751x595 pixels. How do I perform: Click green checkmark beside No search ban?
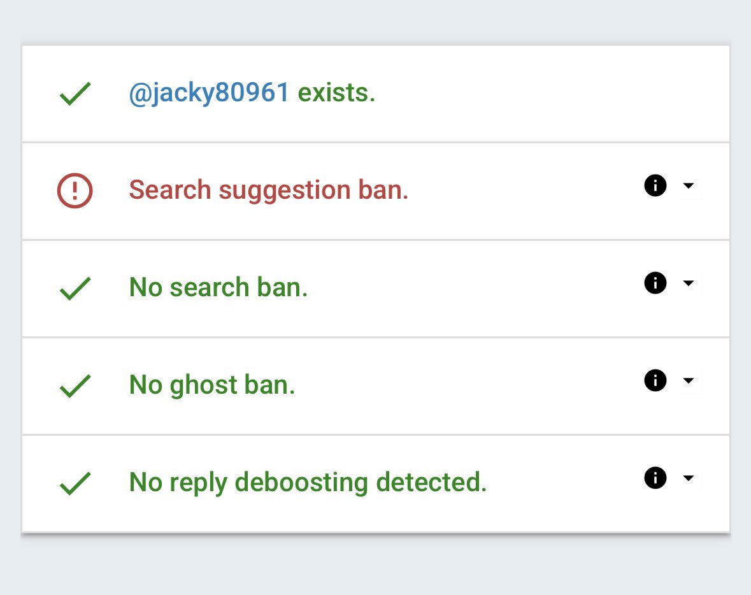pos(75,289)
